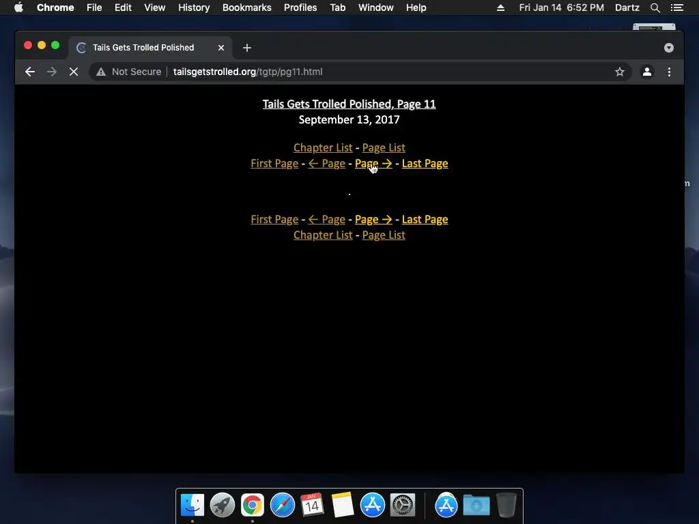Click the browser back arrow
Screen dimensions: 699x524
30,72
